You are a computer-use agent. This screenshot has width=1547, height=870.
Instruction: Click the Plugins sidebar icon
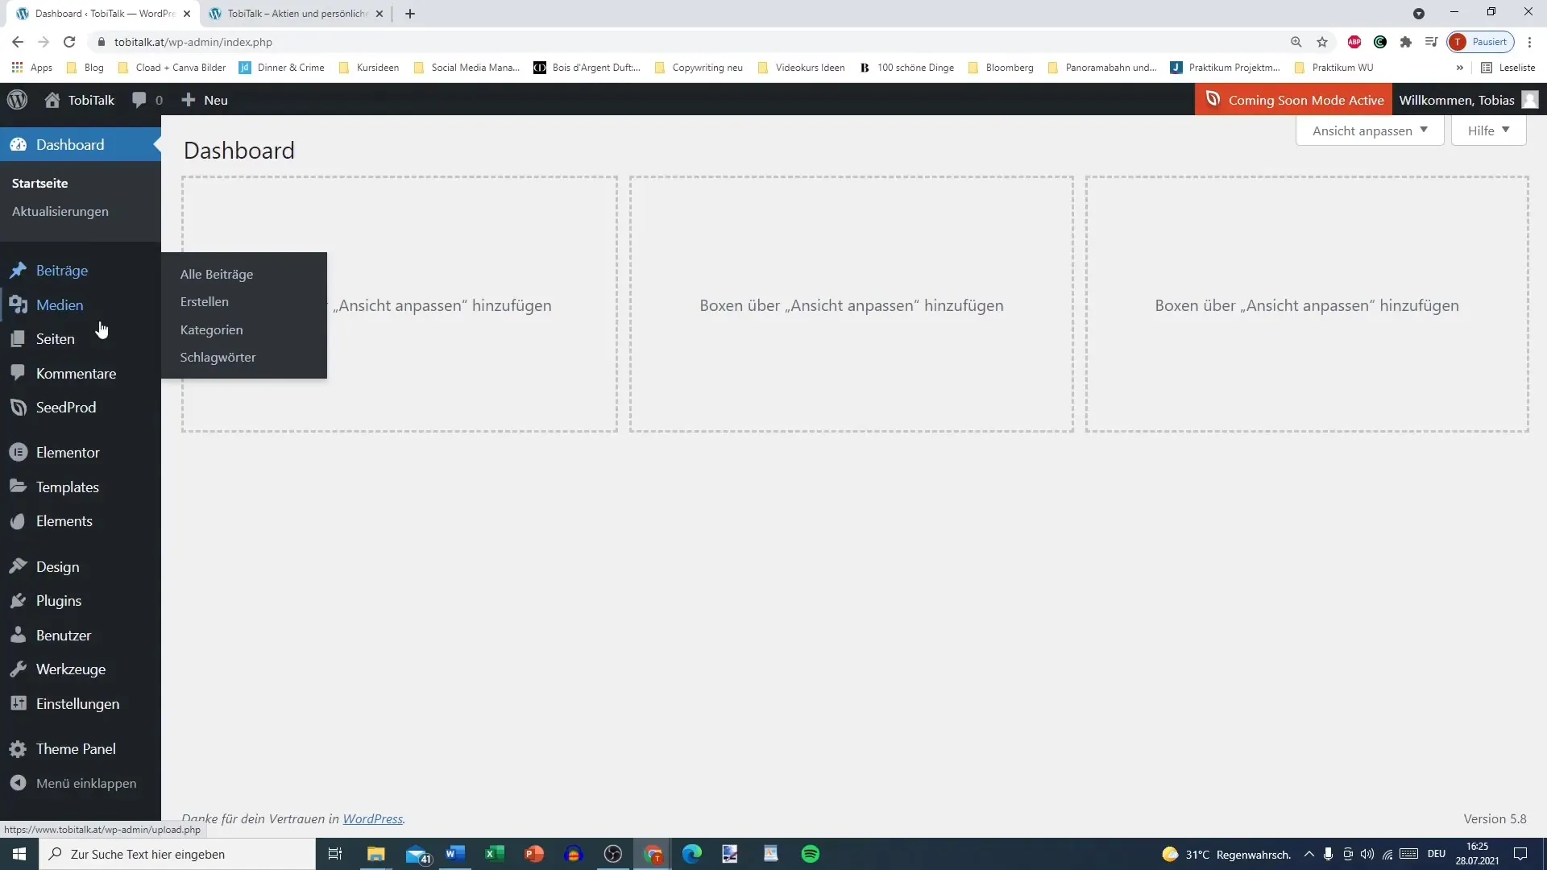[18, 600]
